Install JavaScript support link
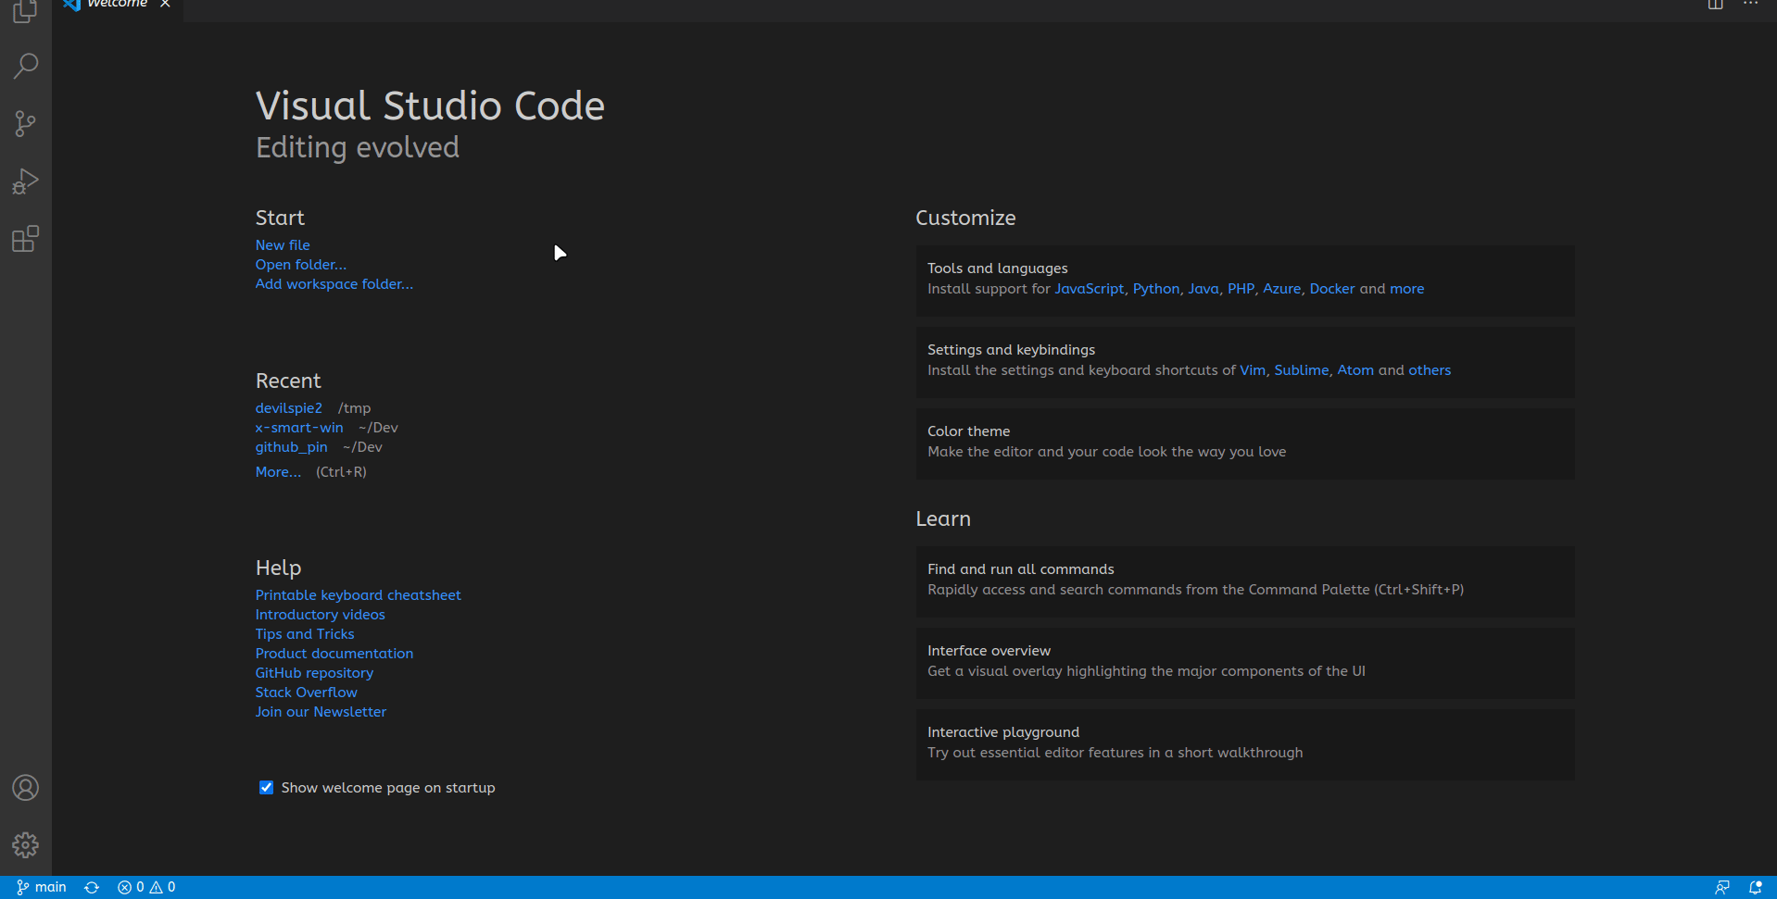This screenshot has height=899, width=1777. coord(1090,289)
